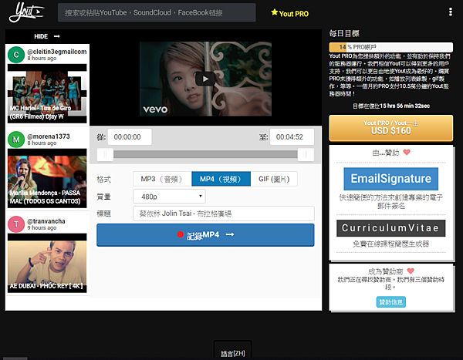Click the HIDE arrow icon

pyautogui.click(x=56, y=36)
